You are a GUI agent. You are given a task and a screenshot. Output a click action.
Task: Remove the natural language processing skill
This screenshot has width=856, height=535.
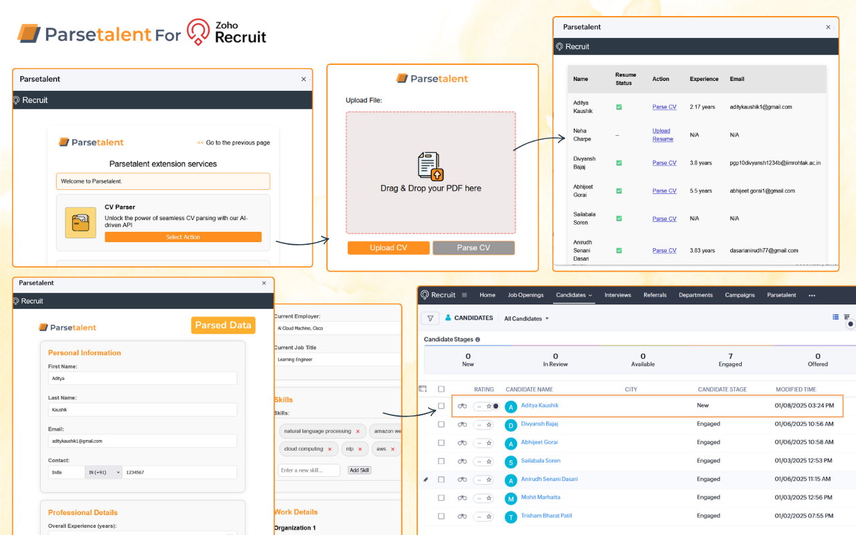[x=358, y=431]
